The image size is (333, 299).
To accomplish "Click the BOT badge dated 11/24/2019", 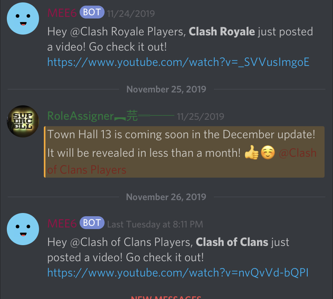I will coord(92,12).
